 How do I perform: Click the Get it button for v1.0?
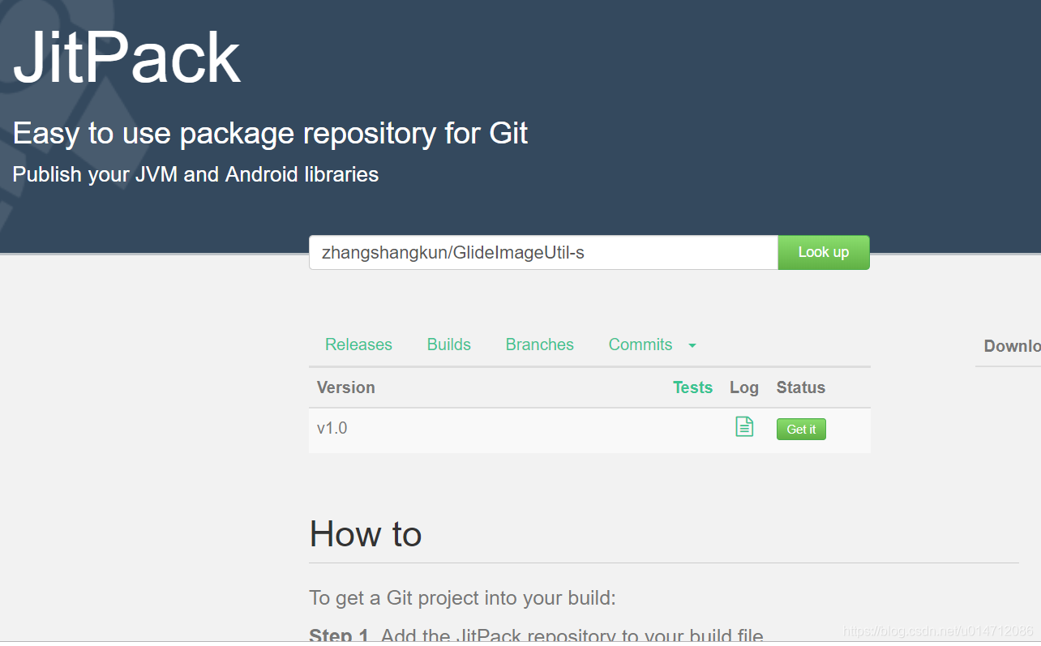click(801, 430)
